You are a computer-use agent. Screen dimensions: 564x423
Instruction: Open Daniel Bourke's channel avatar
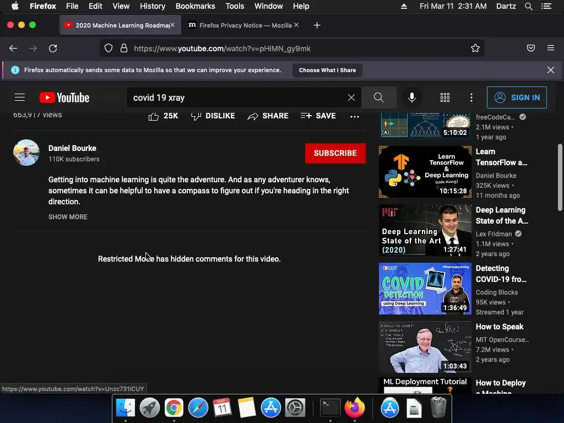click(26, 153)
